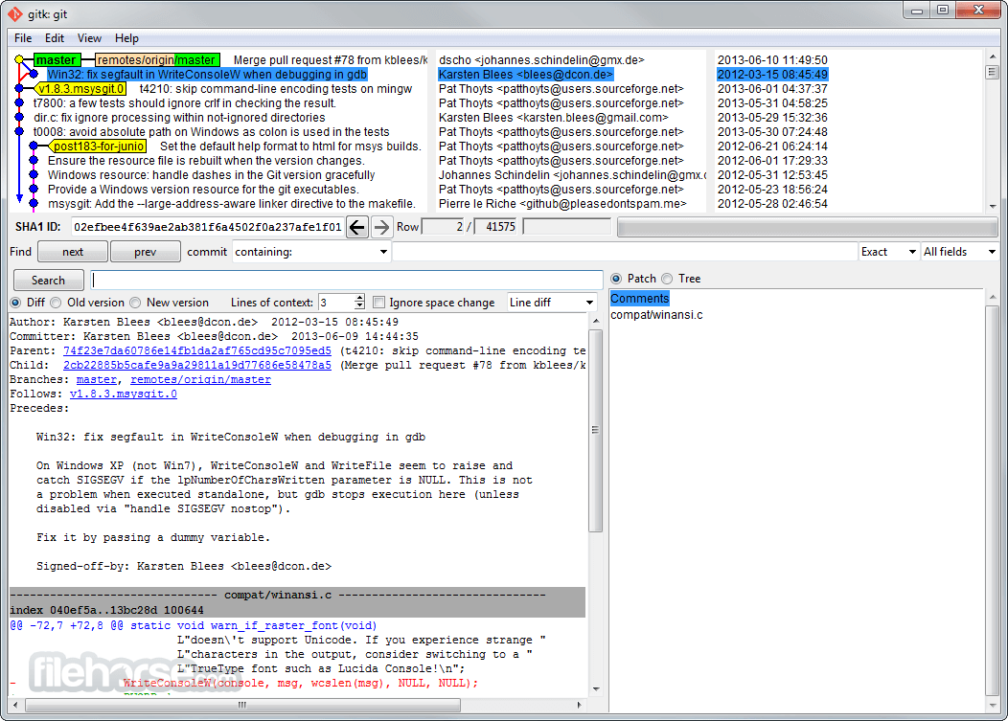
Task: Open the Edit menu
Action: click(x=55, y=38)
